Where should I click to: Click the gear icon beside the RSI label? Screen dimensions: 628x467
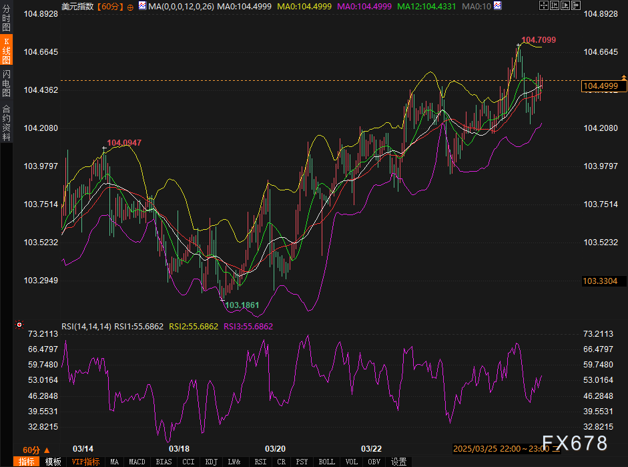pos(18,326)
